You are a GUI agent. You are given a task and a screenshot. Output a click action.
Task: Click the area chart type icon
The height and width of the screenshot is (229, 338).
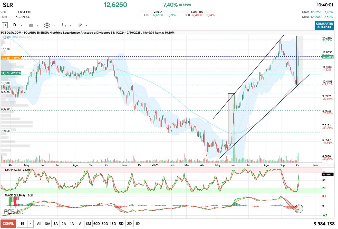click(x=31, y=25)
